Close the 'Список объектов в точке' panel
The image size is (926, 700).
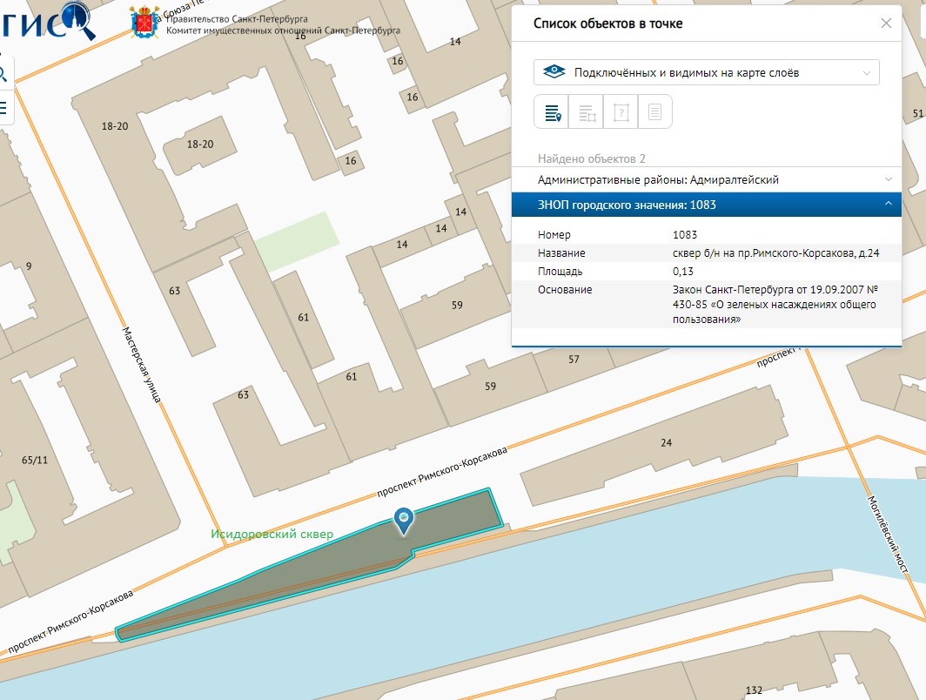point(886,24)
